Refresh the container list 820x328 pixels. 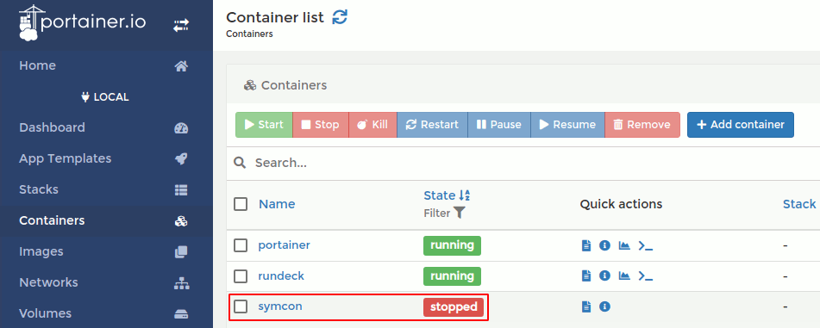coord(340,17)
